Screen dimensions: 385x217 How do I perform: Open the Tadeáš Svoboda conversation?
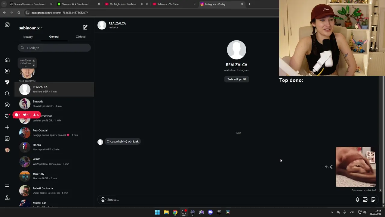[x=54, y=190]
